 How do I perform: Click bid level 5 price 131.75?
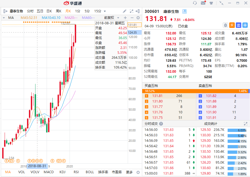pyautogui.click(x=157, y=118)
